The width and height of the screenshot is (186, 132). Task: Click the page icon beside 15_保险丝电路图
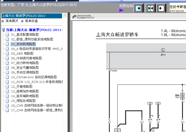pyautogui.click(x=7, y=101)
